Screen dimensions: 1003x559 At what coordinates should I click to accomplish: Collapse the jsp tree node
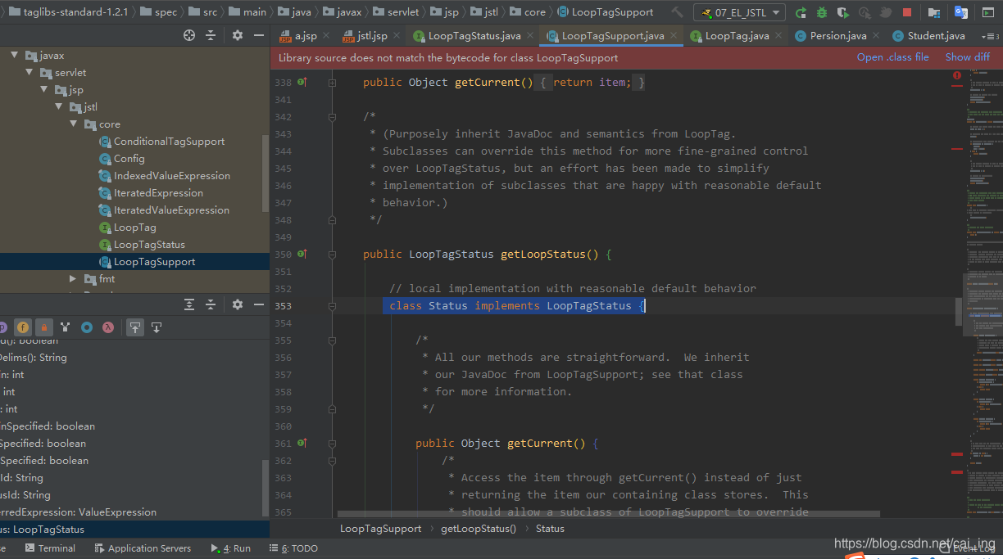44,89
